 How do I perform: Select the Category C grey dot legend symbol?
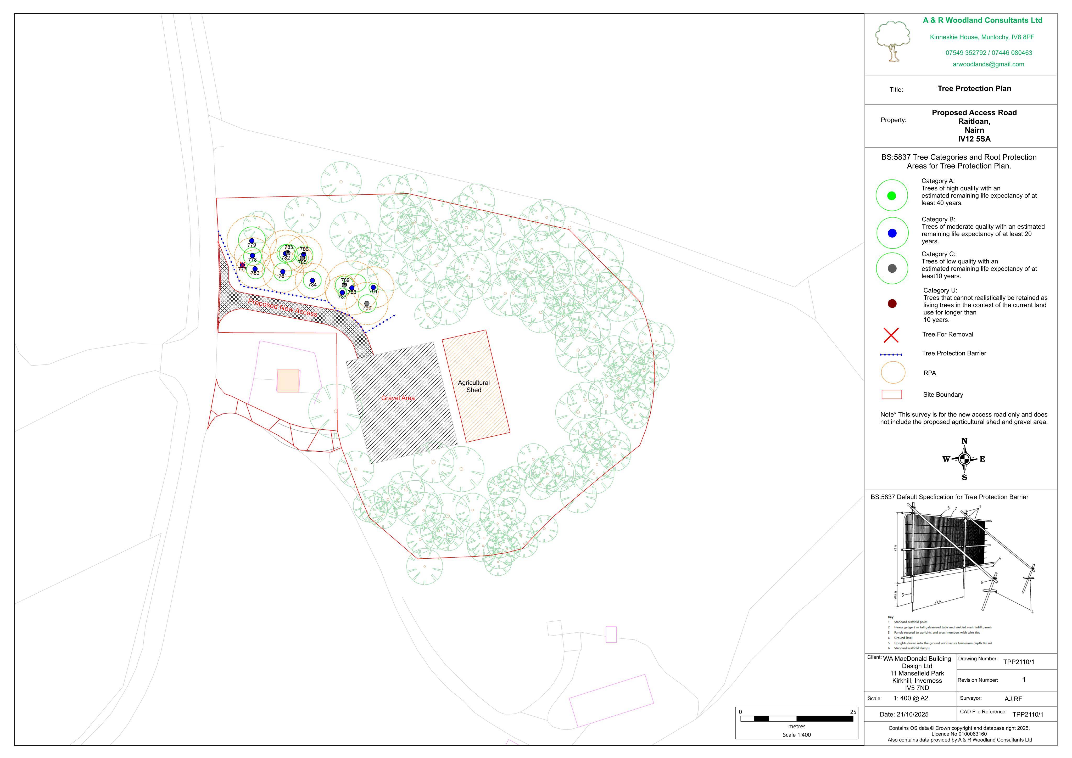point(892,268)
